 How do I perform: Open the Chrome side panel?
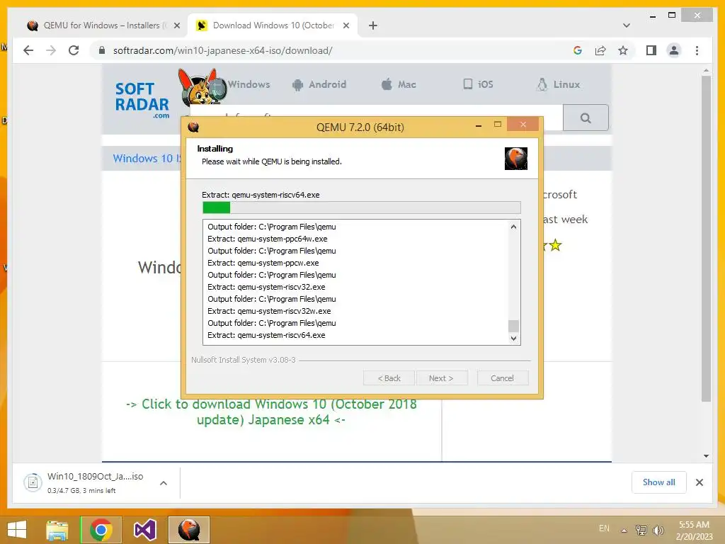651,50
